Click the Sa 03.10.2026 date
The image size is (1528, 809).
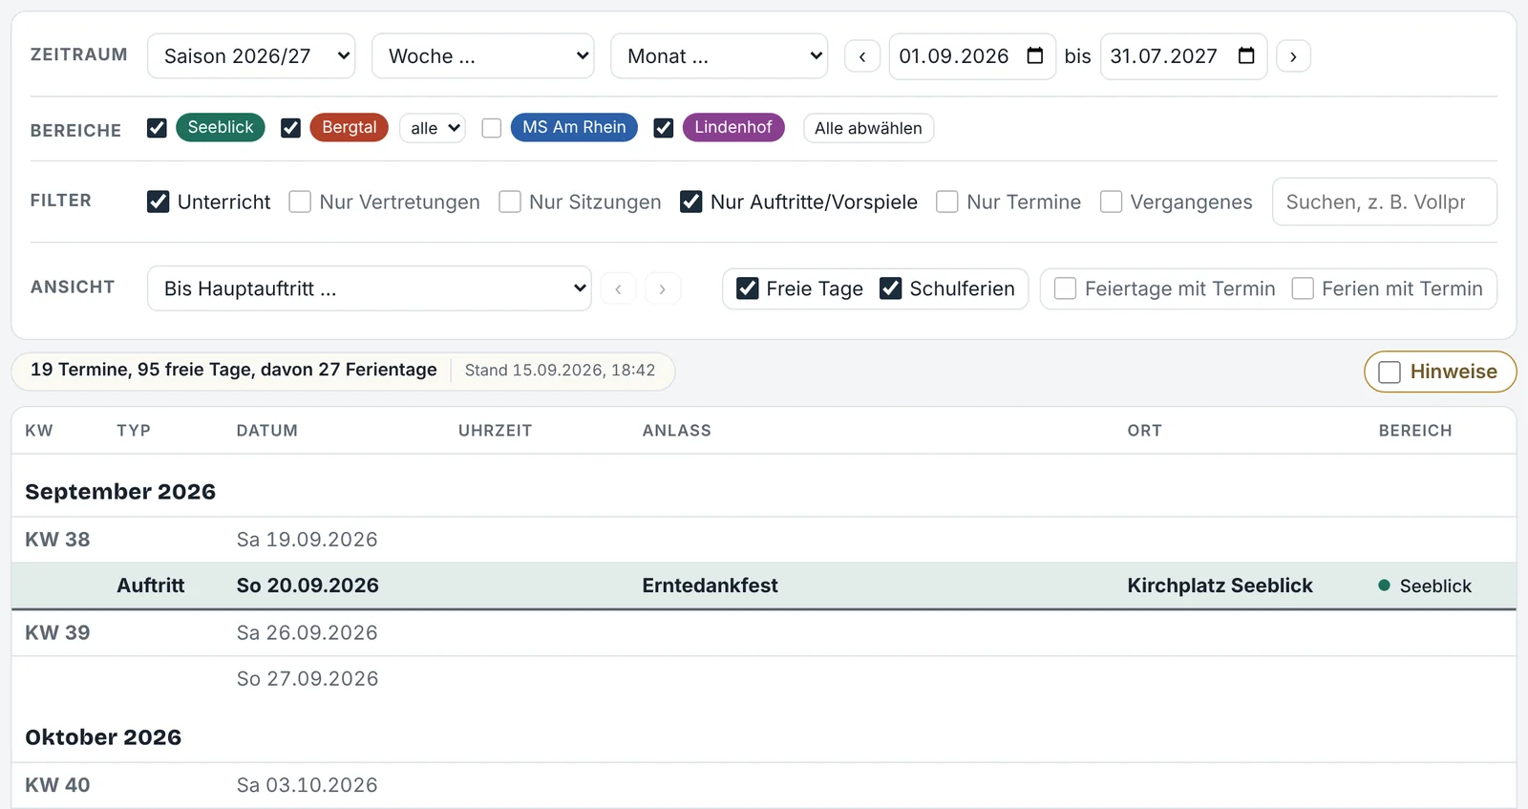coord(308,785)
